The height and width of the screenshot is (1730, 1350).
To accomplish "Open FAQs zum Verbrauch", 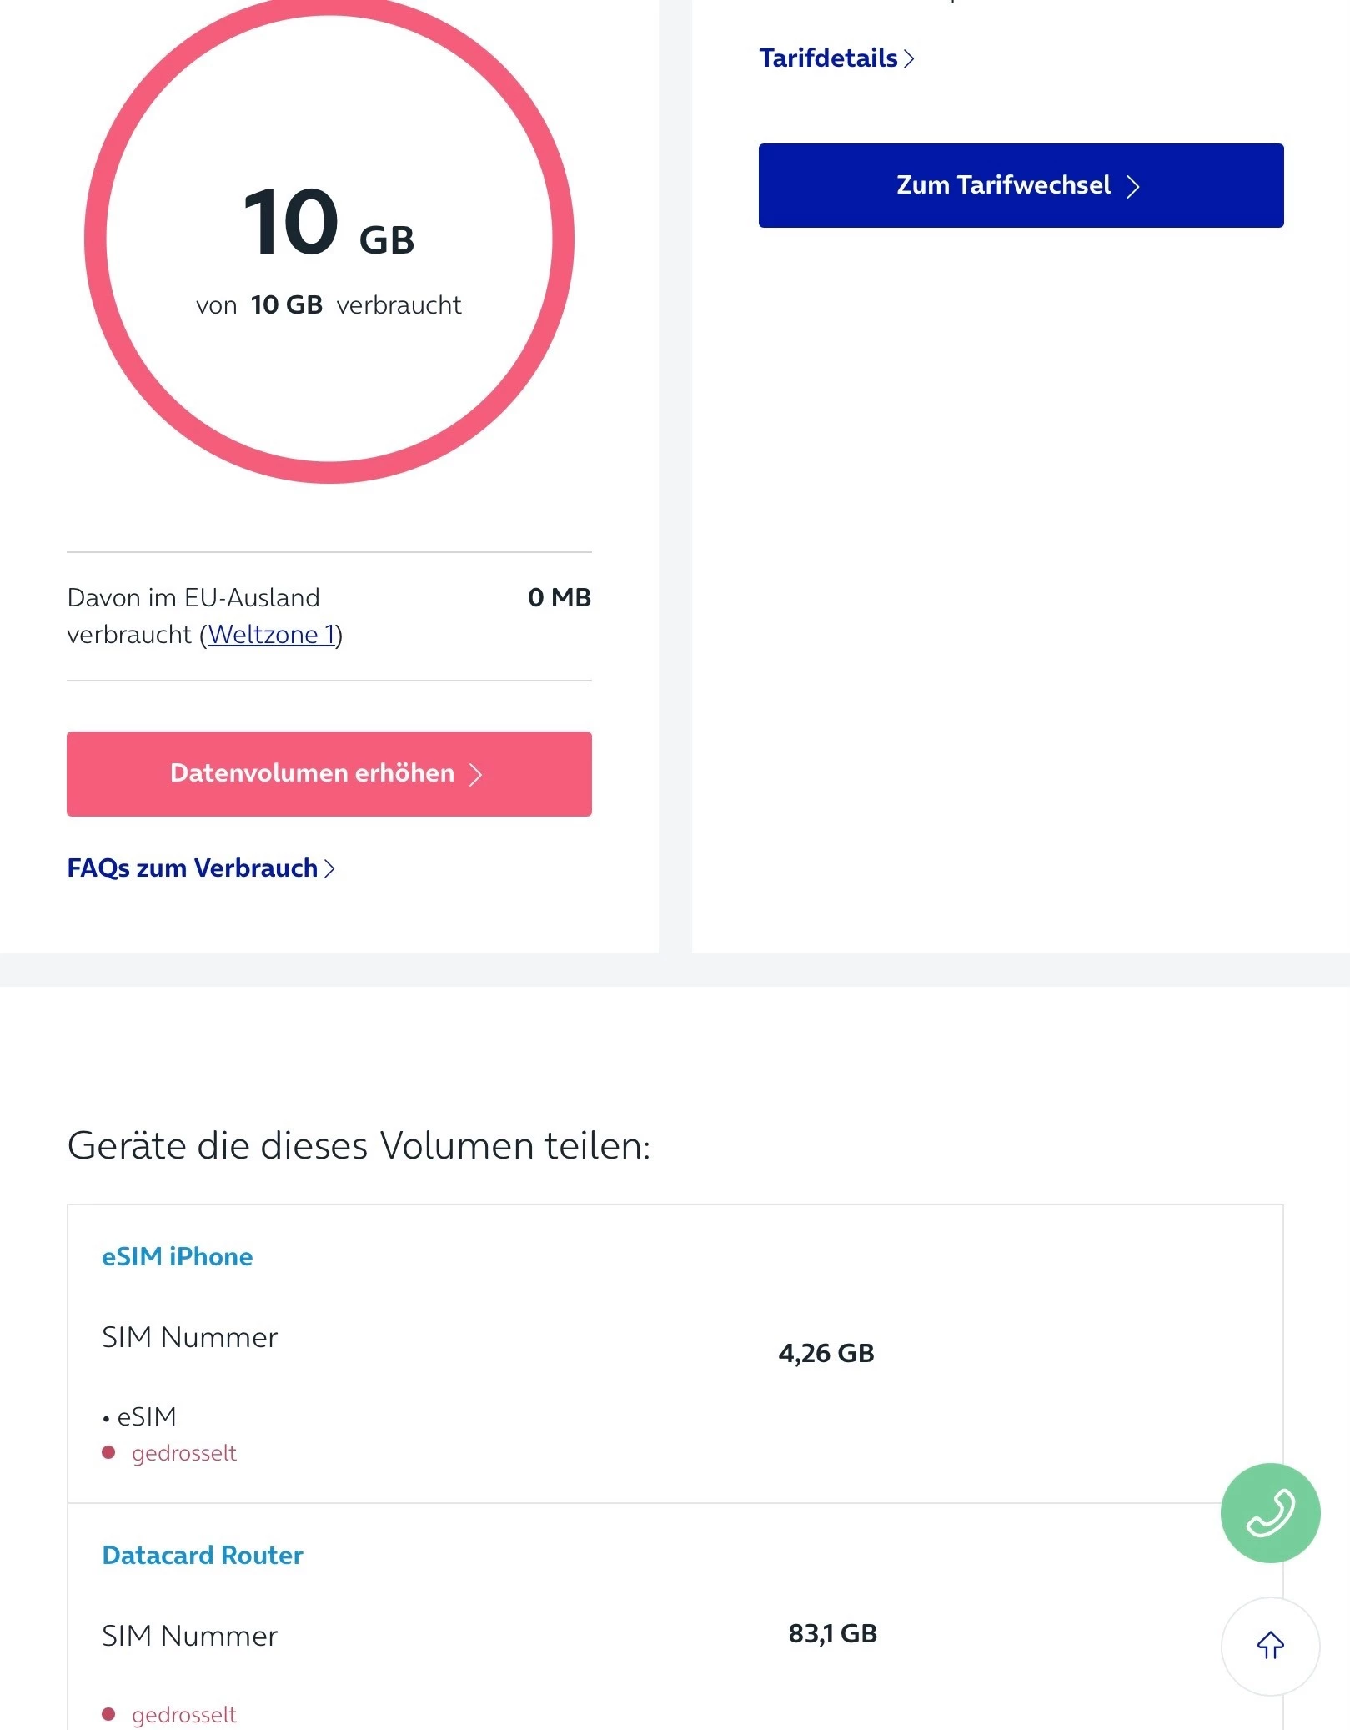I will click(193, 868).
